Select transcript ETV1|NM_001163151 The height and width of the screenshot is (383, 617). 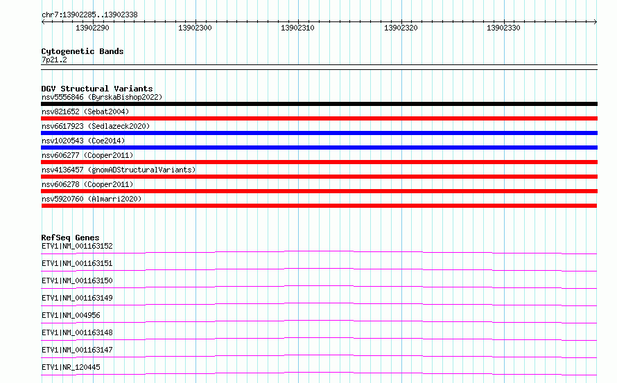pos(77,263)
